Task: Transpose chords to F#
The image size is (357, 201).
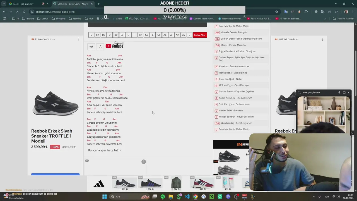Action: click(x=140, y=35)
